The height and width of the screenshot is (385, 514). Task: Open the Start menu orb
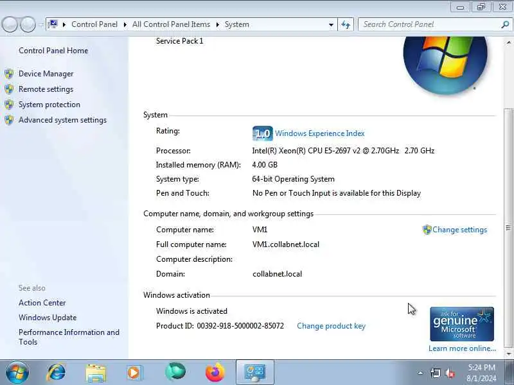coord(17,372)
